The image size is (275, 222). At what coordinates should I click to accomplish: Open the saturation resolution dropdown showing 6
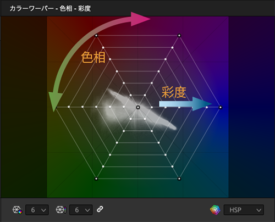(x=81, y=210)
